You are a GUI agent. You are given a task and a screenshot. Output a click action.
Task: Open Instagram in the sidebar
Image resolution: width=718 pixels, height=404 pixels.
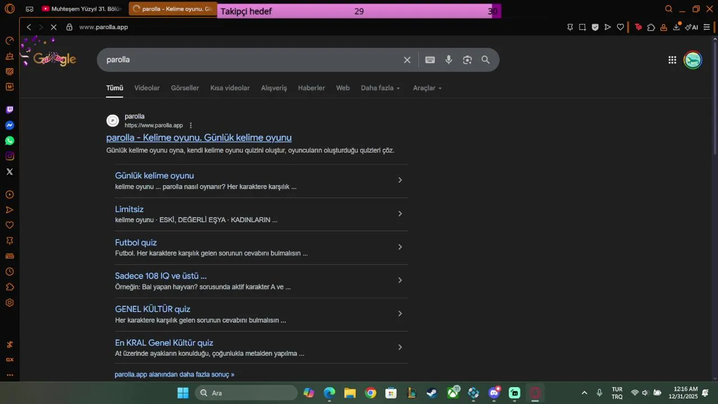10,156
